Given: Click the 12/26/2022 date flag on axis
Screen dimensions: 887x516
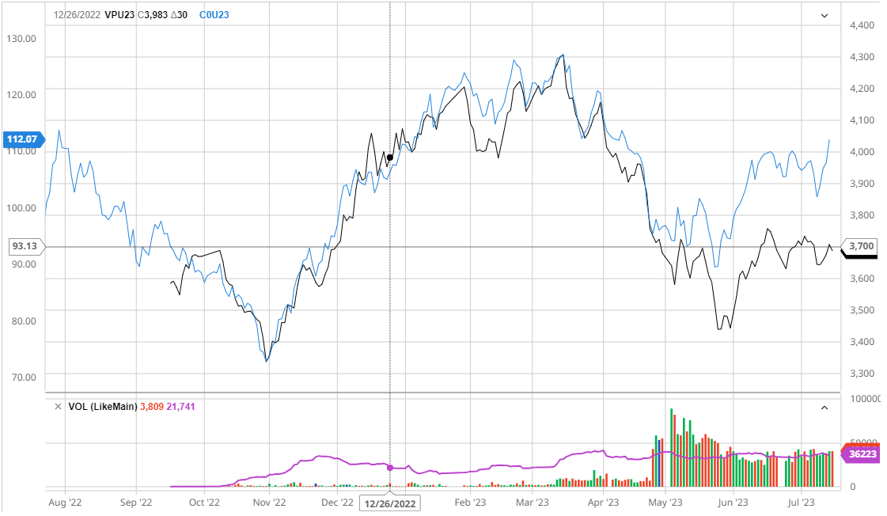Looking at the screenshot, I should (x=389, y=503).
